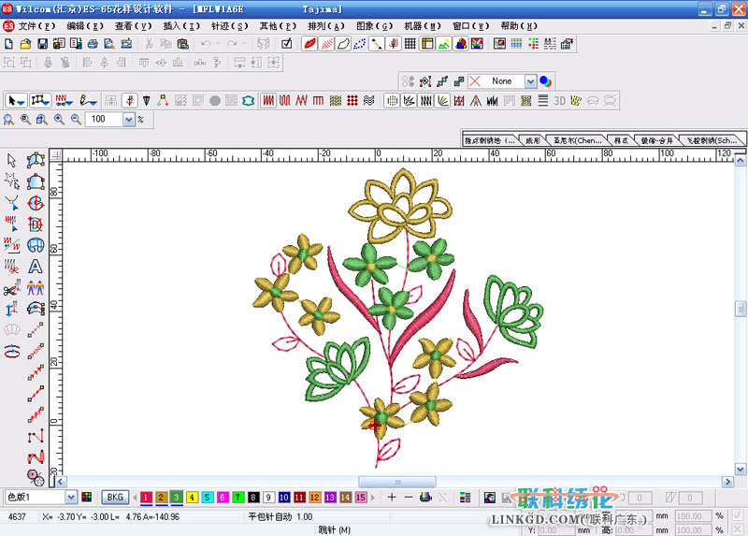
Task: Click the show grid icon
Action: 411,43
